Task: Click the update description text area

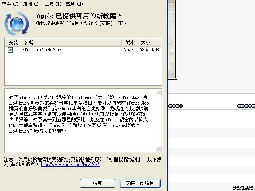Action: tap(80, 121)
